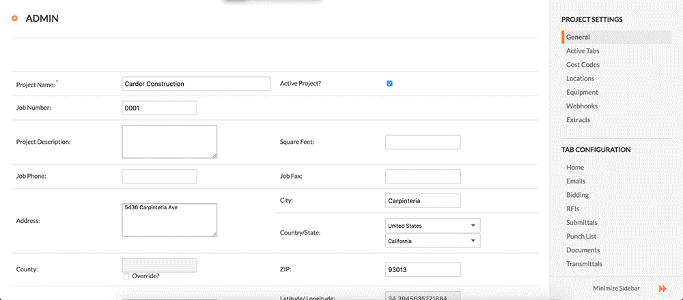The image size is (683, 300).
Task: Select Locations in Project Settings
Action: tap(580, 78)
